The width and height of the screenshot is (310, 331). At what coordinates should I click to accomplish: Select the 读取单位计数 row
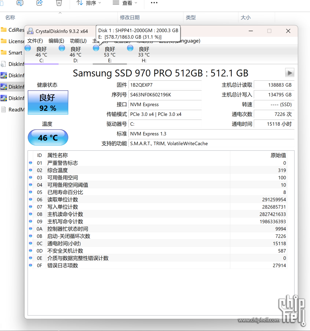(x=158, y=199)
